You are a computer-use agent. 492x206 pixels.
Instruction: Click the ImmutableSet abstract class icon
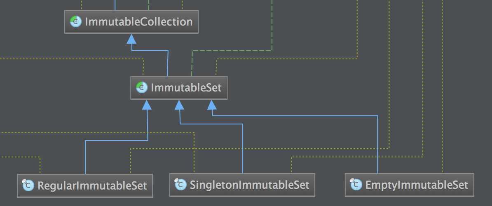(x=142, y=87)
